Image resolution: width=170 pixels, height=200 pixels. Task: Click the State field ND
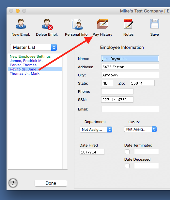[107, 83]
